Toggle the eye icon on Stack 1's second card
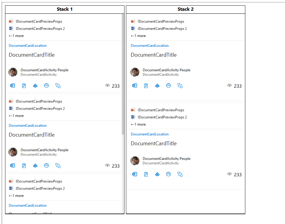This screenshot has width=285, height=224. 107,166
